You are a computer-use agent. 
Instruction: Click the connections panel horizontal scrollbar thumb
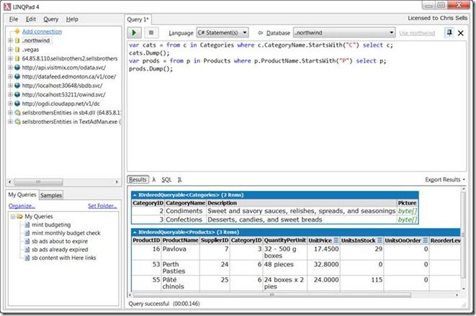38,182
